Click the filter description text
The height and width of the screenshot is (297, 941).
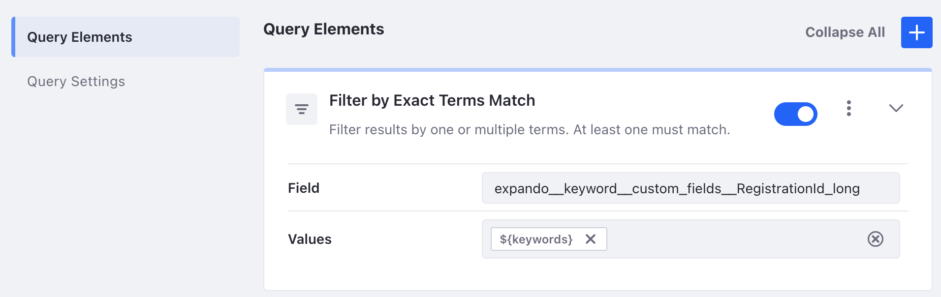[530, 130]
